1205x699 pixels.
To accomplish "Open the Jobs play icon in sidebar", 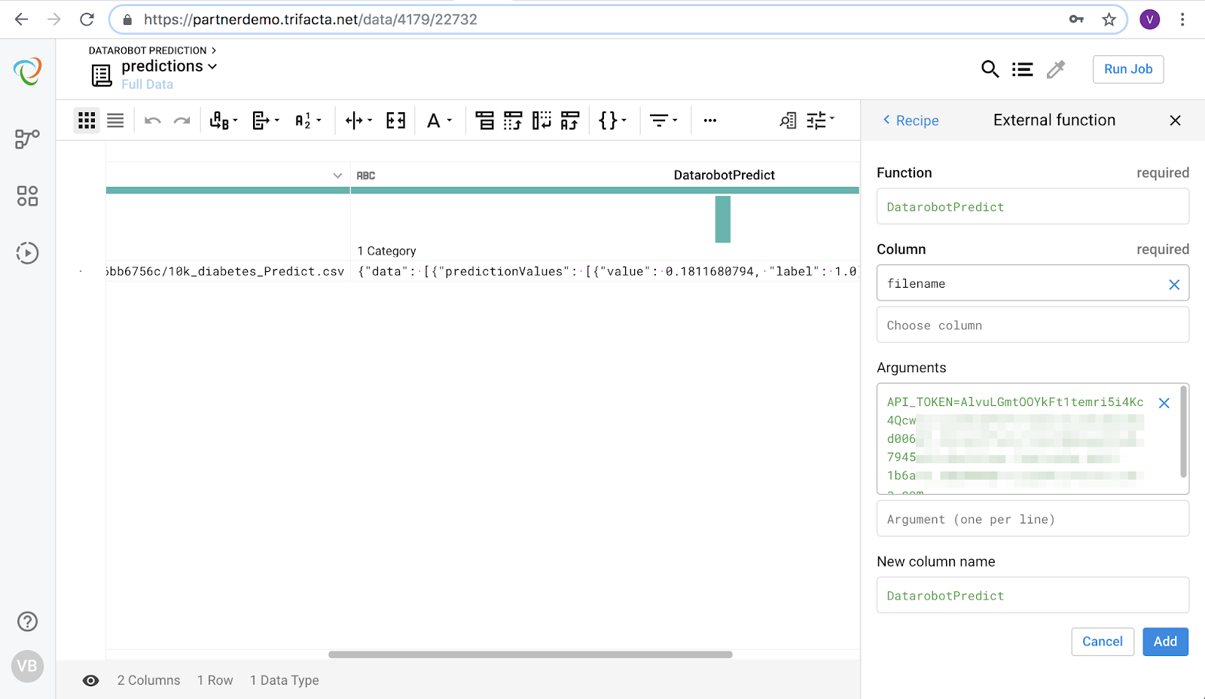I will [x=27, y=253].
